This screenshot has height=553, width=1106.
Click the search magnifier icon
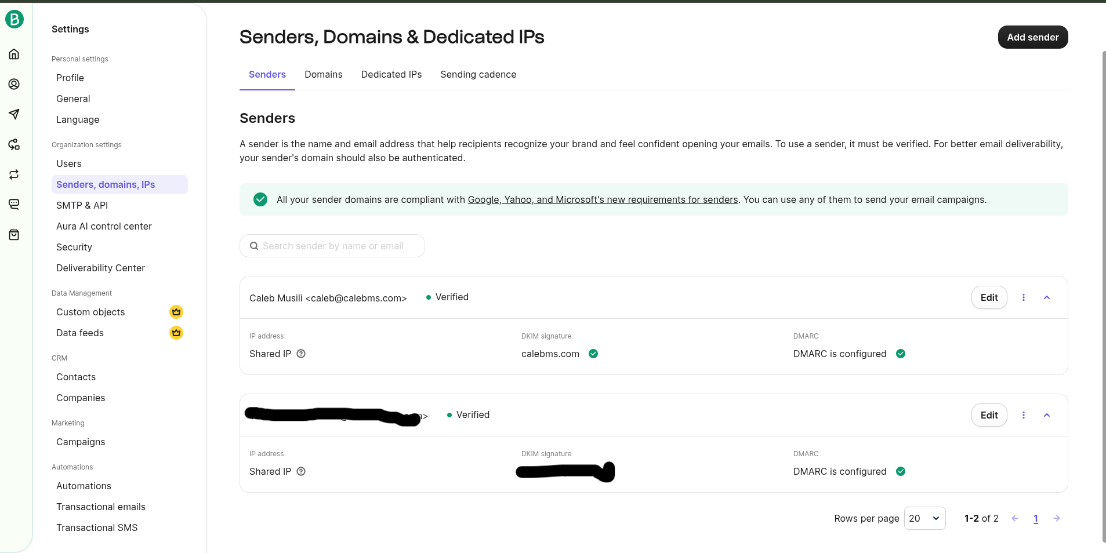254,246
